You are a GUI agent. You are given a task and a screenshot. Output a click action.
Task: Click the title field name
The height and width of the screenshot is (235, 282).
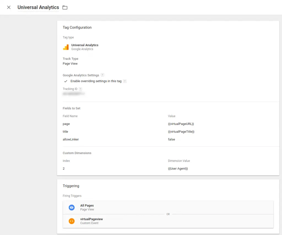click(x=65, y=132)
